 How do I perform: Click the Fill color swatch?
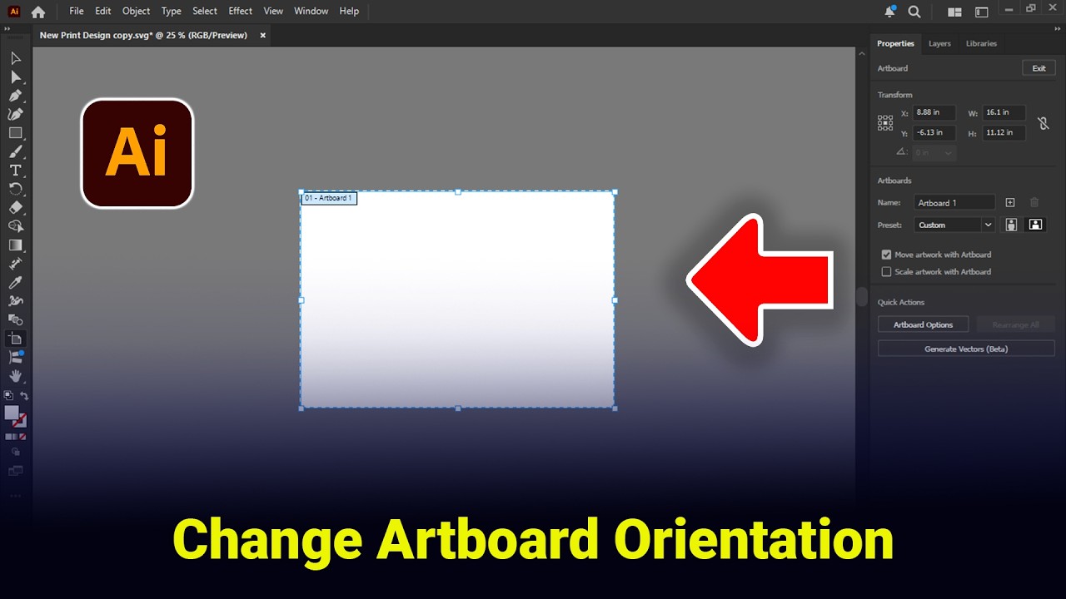click(12, 413)
